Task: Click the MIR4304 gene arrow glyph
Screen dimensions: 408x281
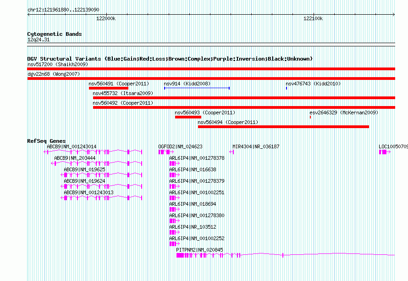Action: click(x=232, y=152)
